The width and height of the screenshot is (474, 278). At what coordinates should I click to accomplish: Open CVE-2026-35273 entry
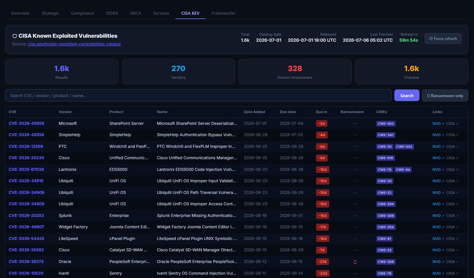pyautogui.click(x=26, y=262)
